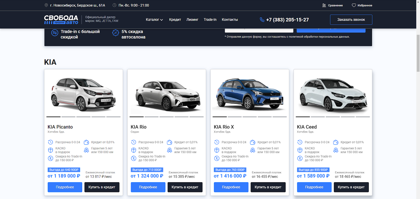Image resolution: width=420 pixels, height=199 pixels.
Task: Open Избранное heart icon
Action: coord(354,5)
